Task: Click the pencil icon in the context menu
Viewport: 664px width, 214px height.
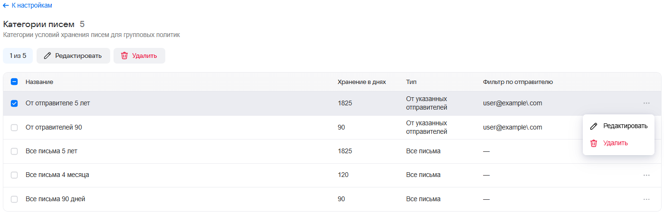Action: [x=594, y=126]
